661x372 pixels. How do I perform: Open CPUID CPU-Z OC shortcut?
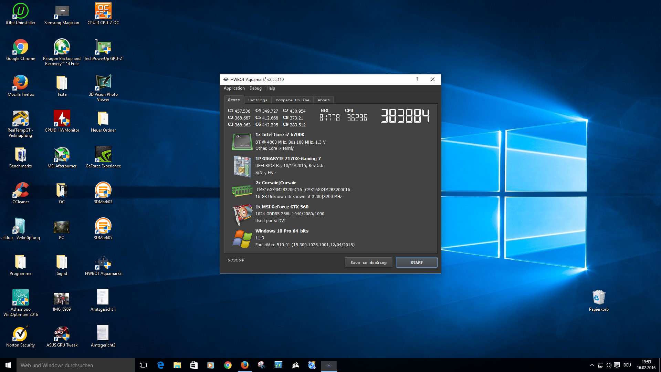(103, 14)
